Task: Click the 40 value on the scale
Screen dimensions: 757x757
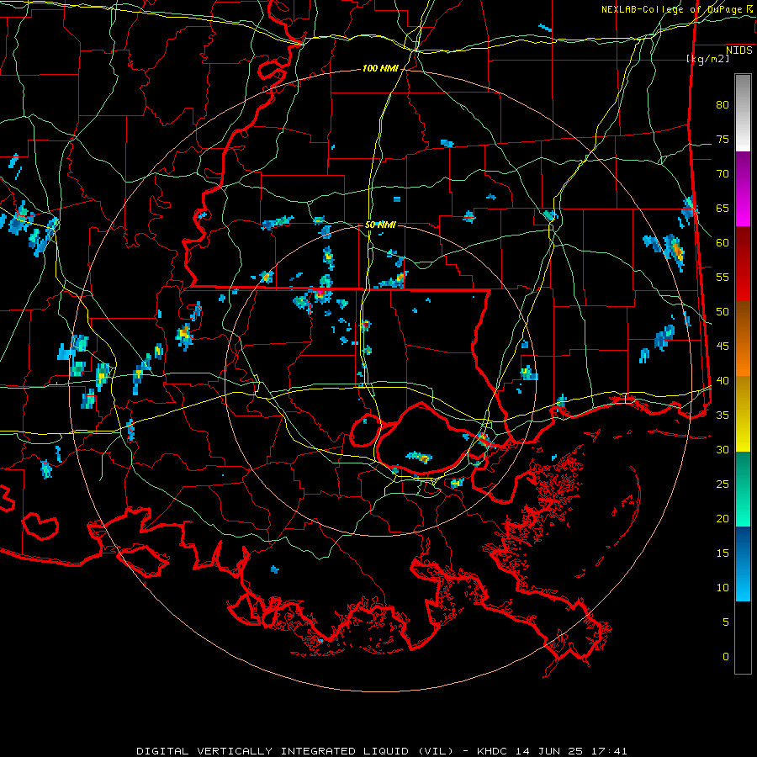Action: pyautogui.click(x=723, y=381)
